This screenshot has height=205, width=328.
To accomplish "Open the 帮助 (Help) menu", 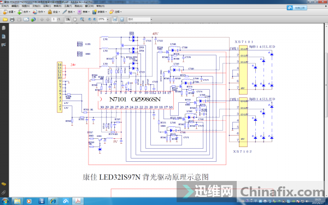I will tap(100, 6).
